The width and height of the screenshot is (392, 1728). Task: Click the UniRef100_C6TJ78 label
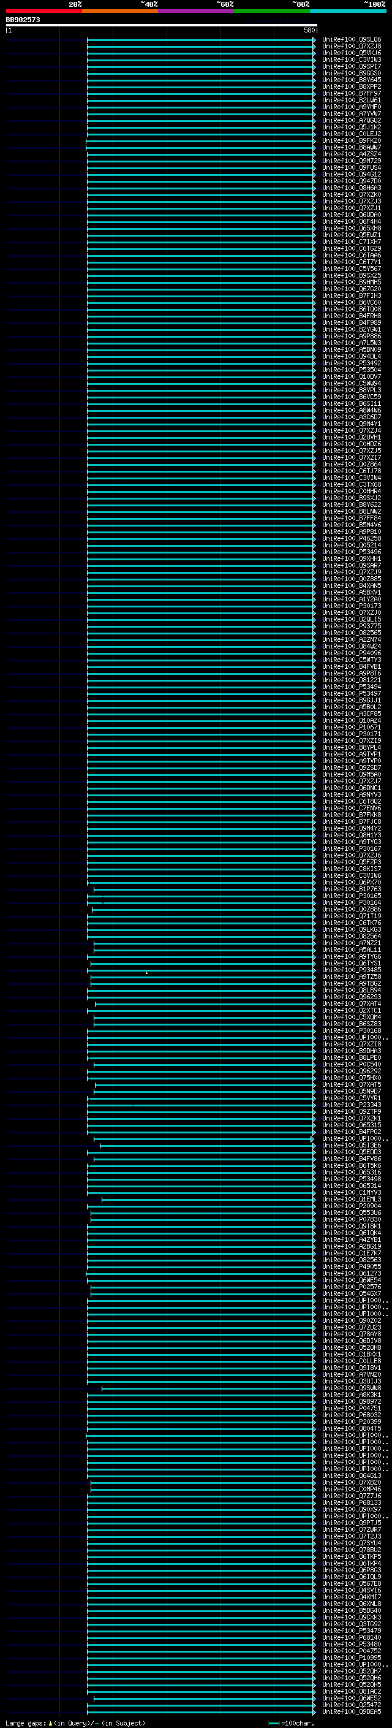pyautogui.click(x=352, y=471)
